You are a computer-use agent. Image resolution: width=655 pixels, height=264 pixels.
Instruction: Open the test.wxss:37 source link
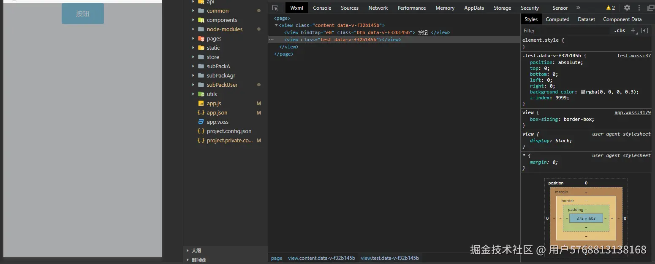point(633,56)
